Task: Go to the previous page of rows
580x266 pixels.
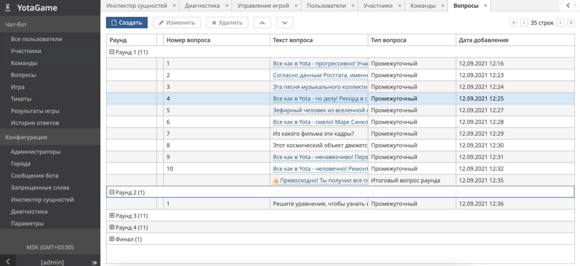Action: (x=524, y=23)
